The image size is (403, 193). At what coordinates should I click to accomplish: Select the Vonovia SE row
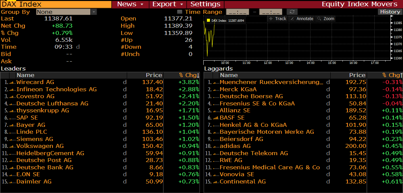[x=303, y=175]
